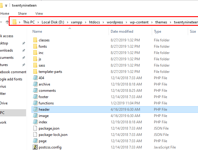Open Customize Quick Access Toolbar dropdown
The image size is (198, 150).
[6, 6]
